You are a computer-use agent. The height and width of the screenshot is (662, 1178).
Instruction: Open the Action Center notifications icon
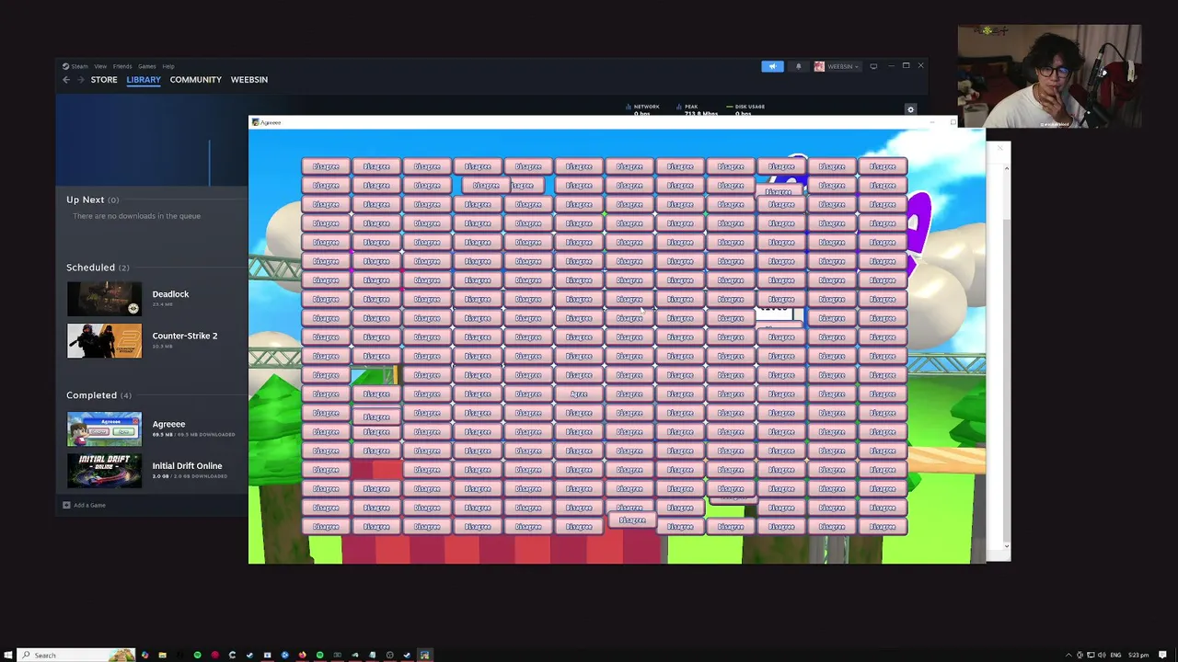pos(1161,655)
